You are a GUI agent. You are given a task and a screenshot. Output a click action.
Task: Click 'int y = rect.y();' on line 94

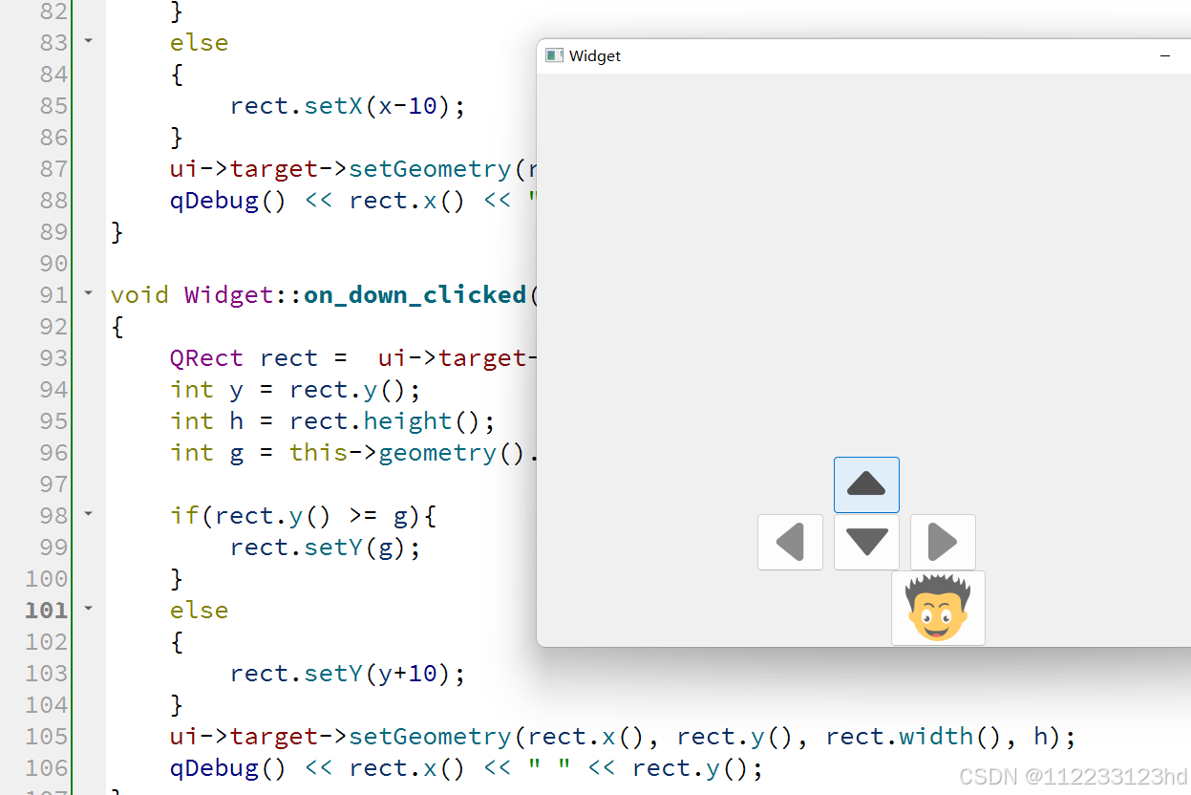tap(295, 389)
